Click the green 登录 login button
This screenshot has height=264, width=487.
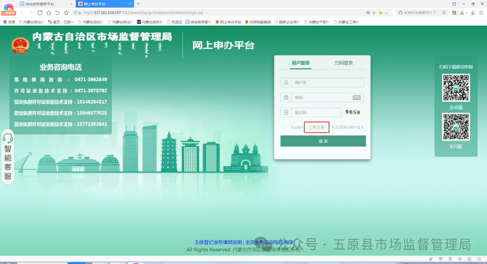323,141
